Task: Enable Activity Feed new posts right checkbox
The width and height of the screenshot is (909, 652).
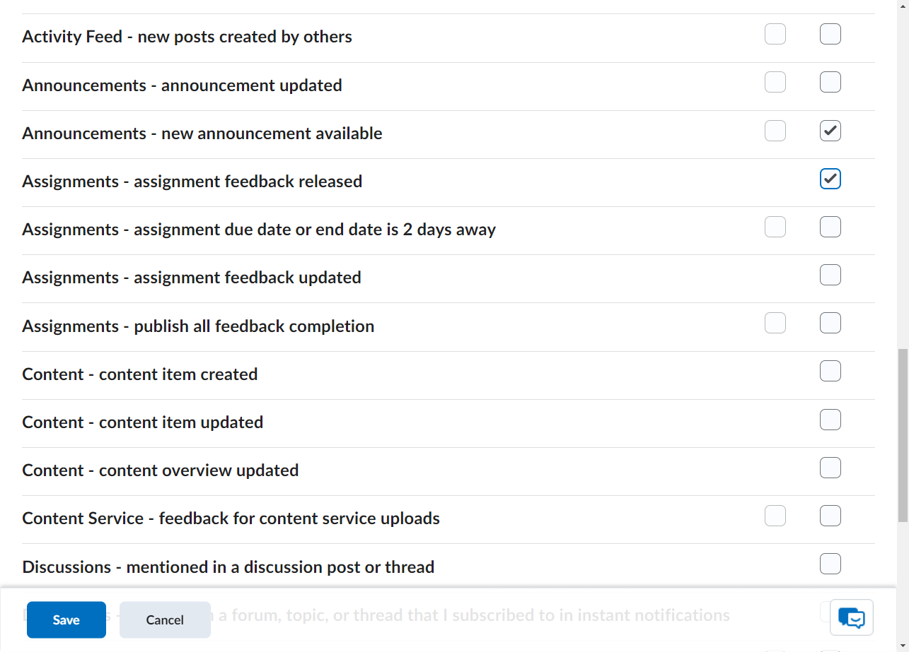Action: pyautogui.click(x=830, y=34)
